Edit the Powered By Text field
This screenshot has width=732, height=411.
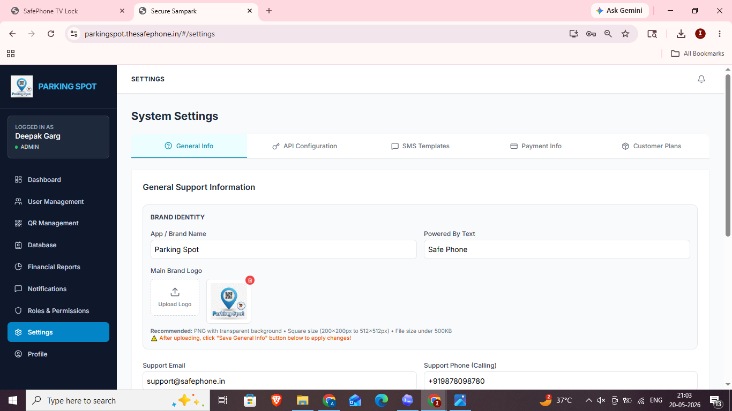tap(557, 249)
